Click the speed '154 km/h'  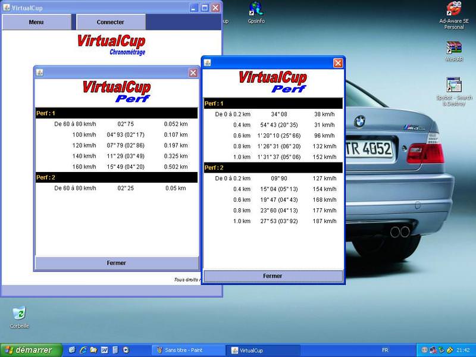pyautogui.click(x=324, y=189)
